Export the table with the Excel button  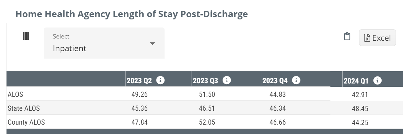[377, 38]
